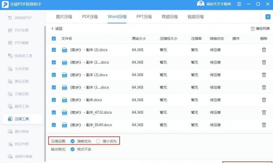Image resolution: width=273 pixels, height=163 pixels.
Task: Uncheck the 副本_8549.docx checkbox
Action: click(54, 125)
